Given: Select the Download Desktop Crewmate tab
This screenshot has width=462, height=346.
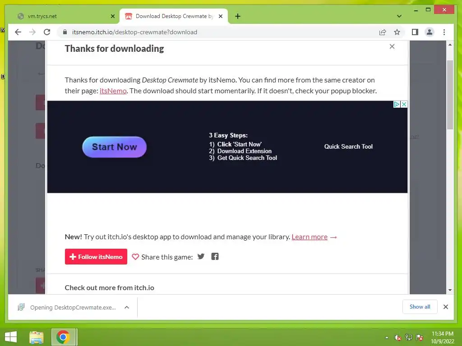Looking at the screenshot, I should click(x=174, y=16).
